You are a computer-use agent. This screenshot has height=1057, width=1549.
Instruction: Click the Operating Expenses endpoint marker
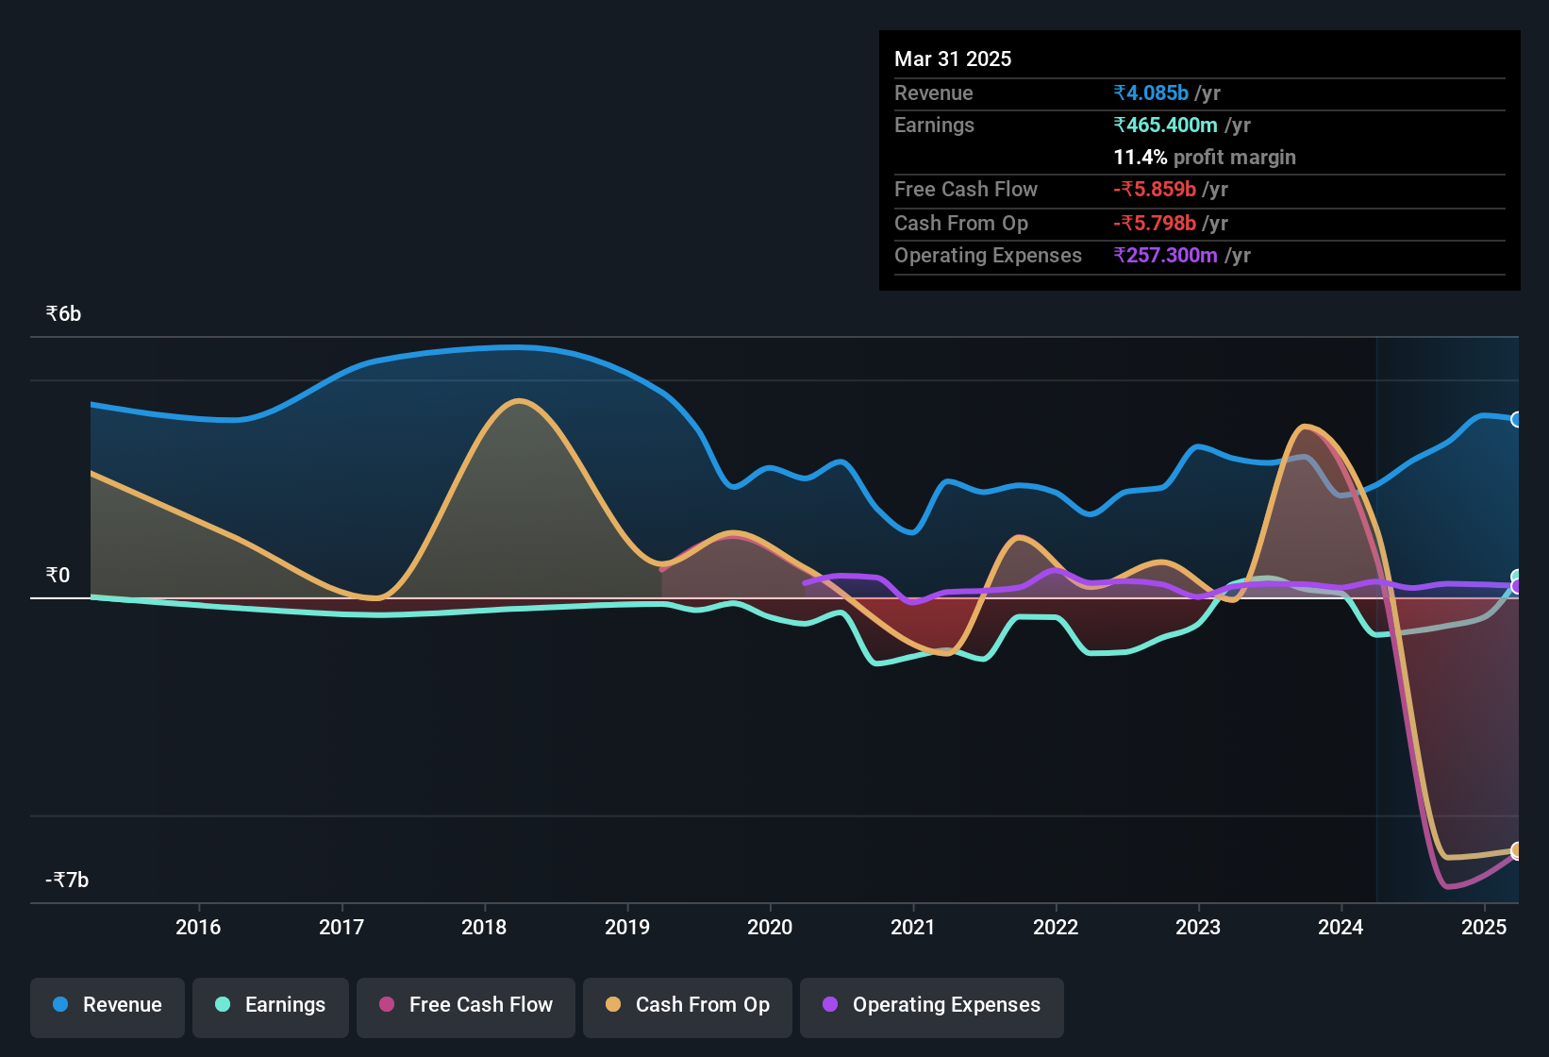1515,587
